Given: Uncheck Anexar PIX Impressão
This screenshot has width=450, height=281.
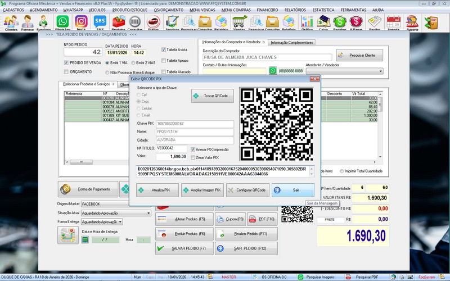Looking at the screenshot, I should pos(194,149).
